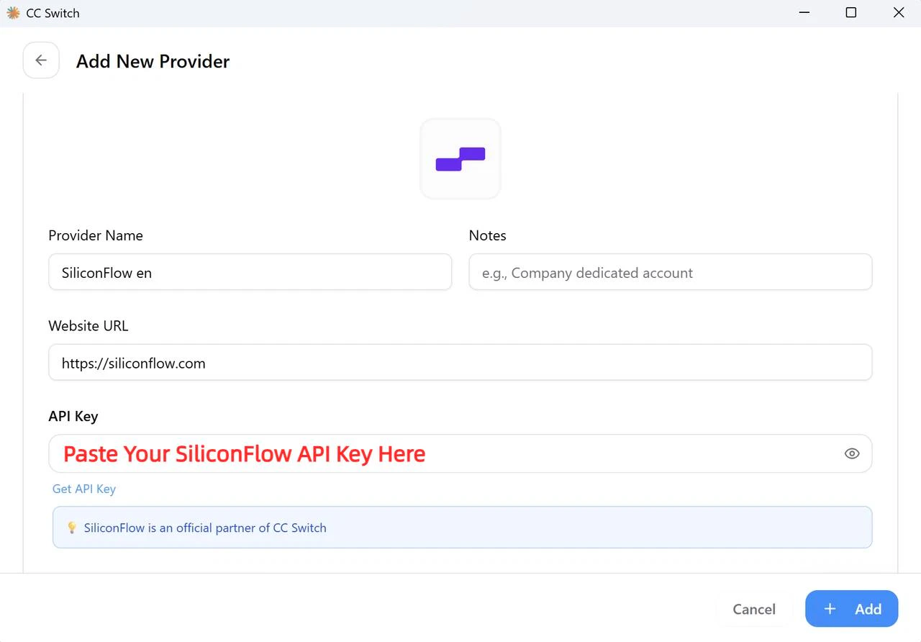Click the 'Provider Name' label
The height and width of the screenshot is (642, 921).
pyautogui.click(x=96, y=235)
